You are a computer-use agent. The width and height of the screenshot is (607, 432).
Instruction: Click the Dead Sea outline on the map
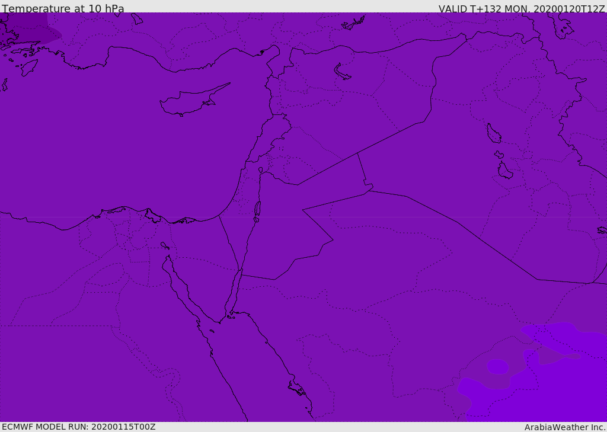tap(257, 212)
